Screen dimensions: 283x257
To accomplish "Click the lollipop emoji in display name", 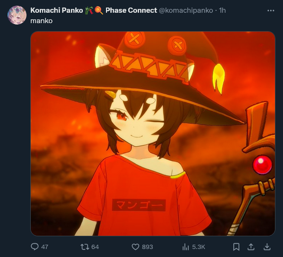I will tap(99, 10).
